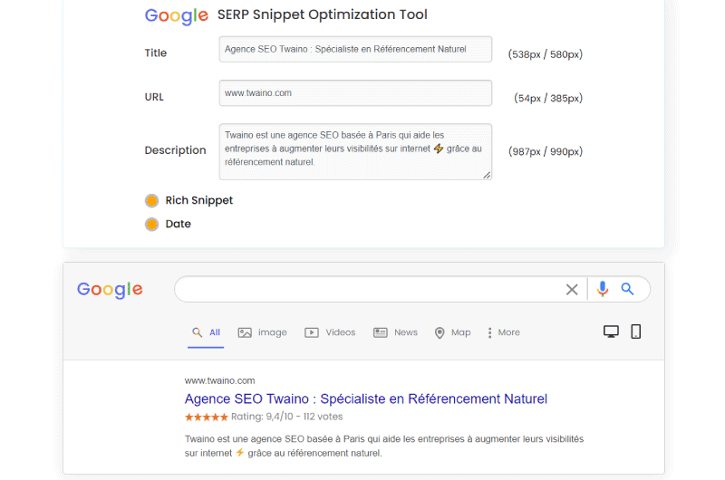The width and height of the screenshot is (725, 480).
Task: Click the Google logo in tool header
Action: point(177,16)
